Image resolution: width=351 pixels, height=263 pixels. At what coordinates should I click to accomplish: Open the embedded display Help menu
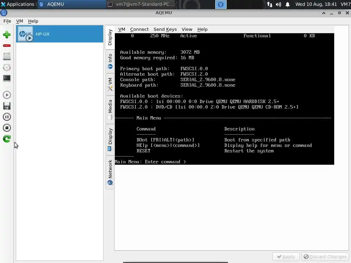tap(202, 29)
